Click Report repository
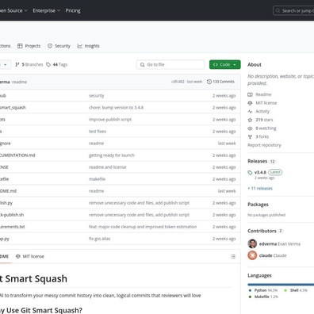This screenshot has height=314, width=314. [264, 145]
